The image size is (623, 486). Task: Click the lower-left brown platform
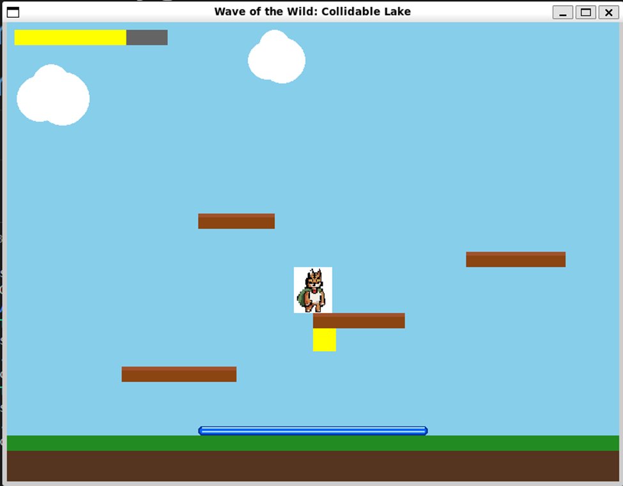[x=179, y=374]
